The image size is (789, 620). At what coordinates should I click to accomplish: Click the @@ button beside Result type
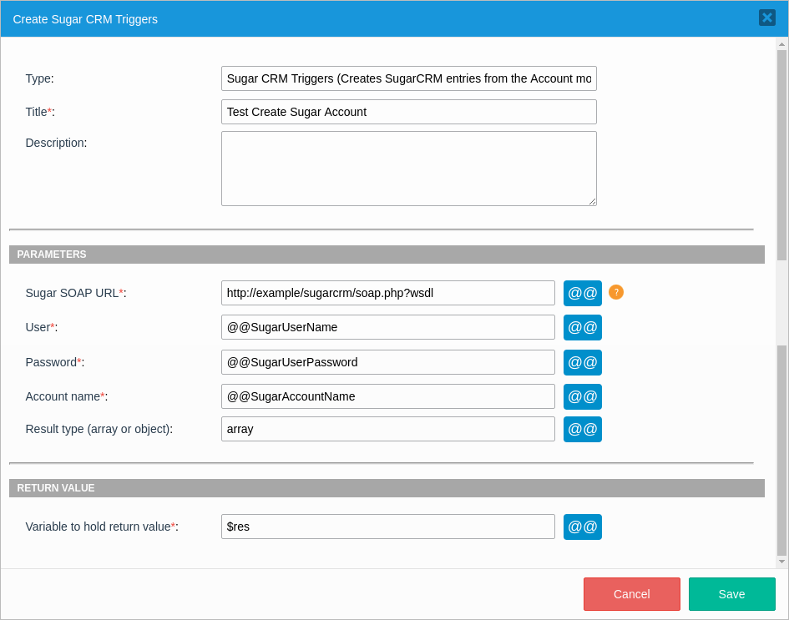tap(582, 429)
